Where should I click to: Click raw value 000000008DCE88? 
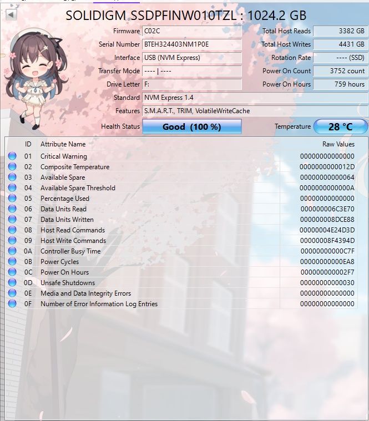pyautogui.click(x=327, y=219)
